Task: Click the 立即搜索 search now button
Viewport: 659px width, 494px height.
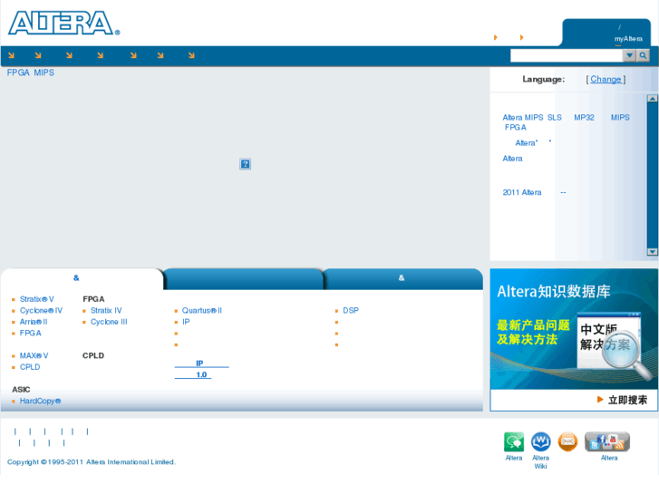Action: click(623, 400)
